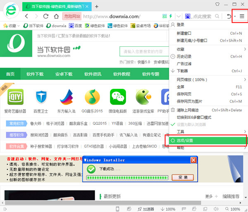
Task: Select 广告过滤 menu item
Action: [x=208, y=64]
